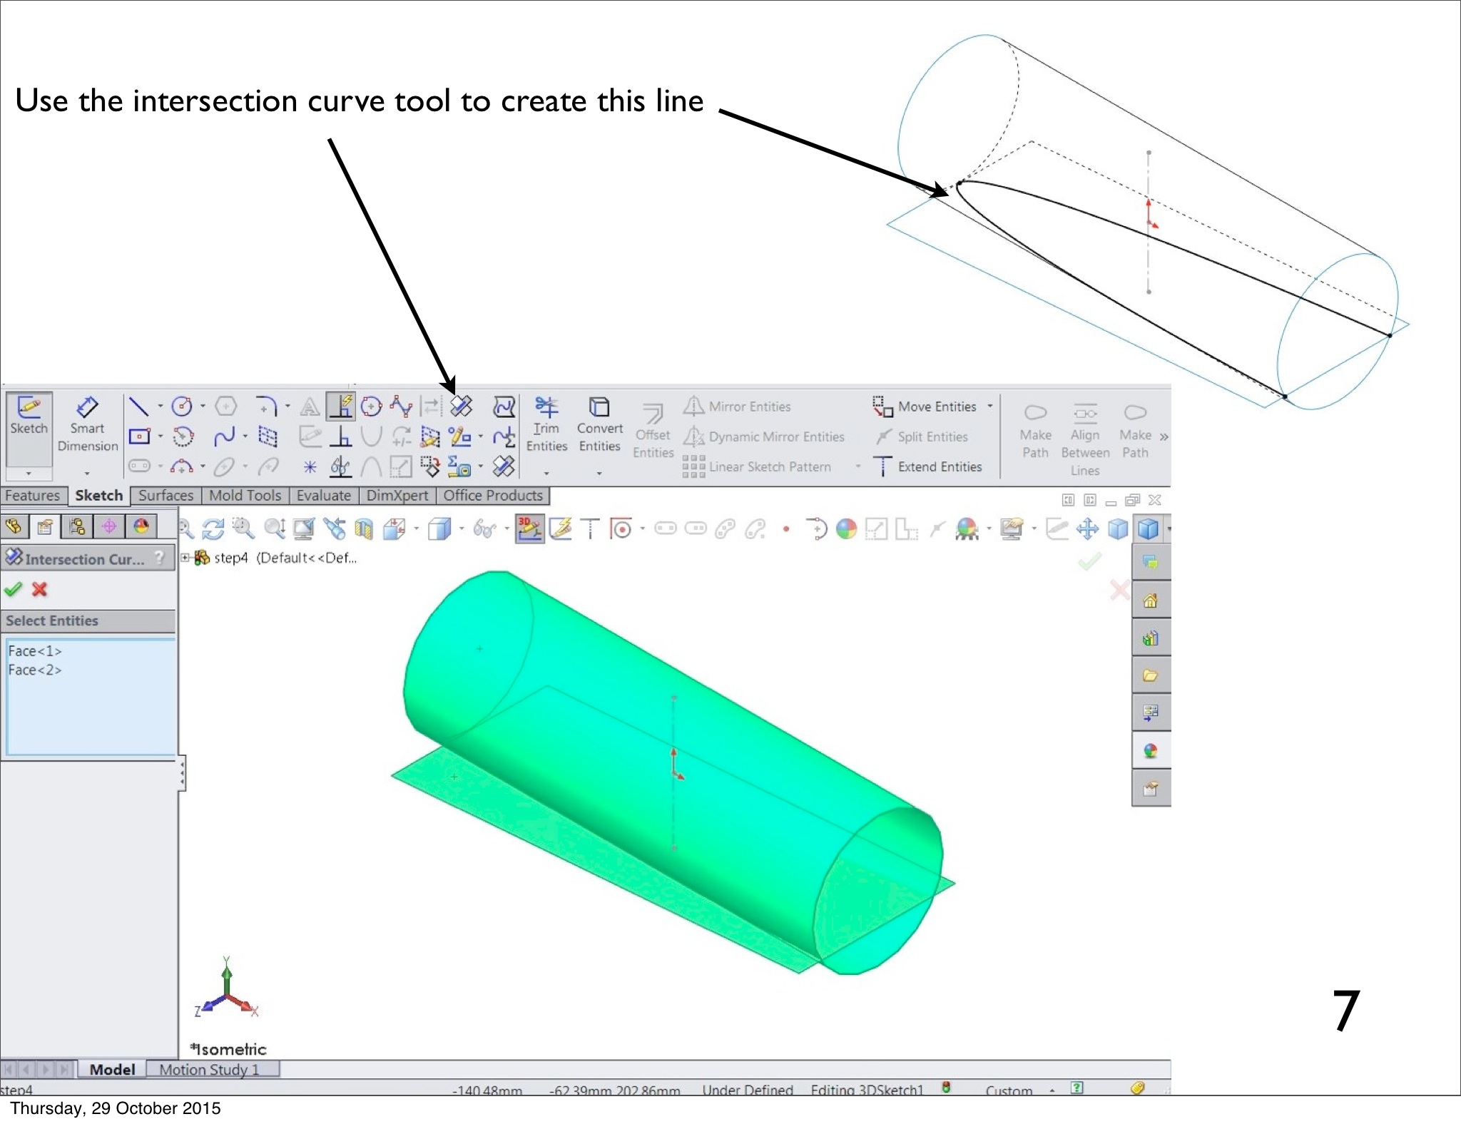Expand the step4 feature tree node
1461x1124 pixels.
point(185,558)
